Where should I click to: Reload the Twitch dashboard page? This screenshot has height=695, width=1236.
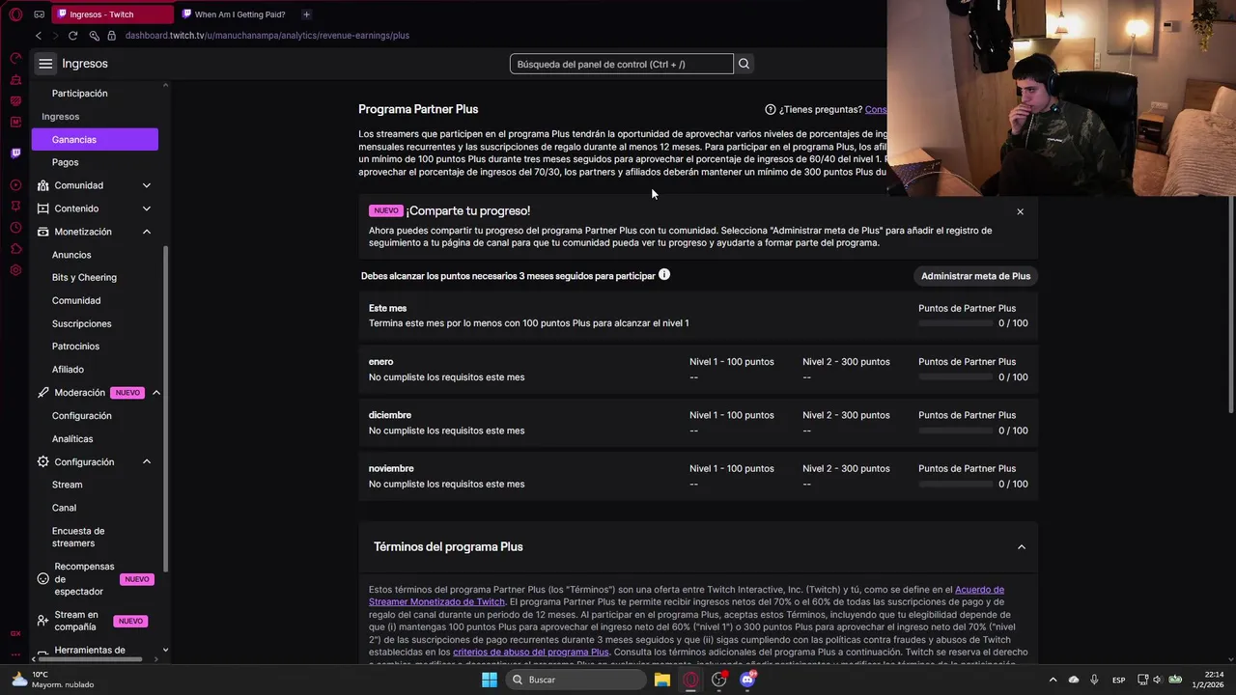click(x=72, y=36)
